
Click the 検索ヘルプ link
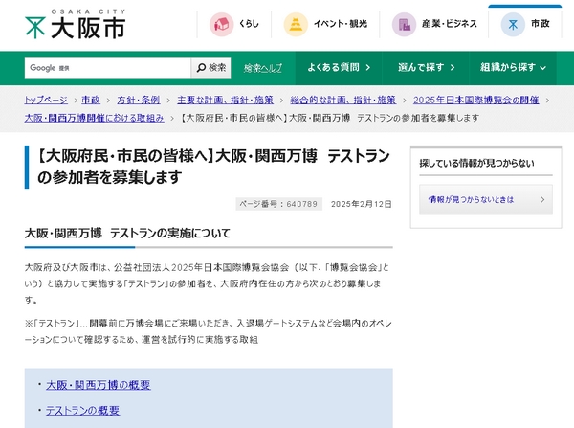click(x=263, y=68)
